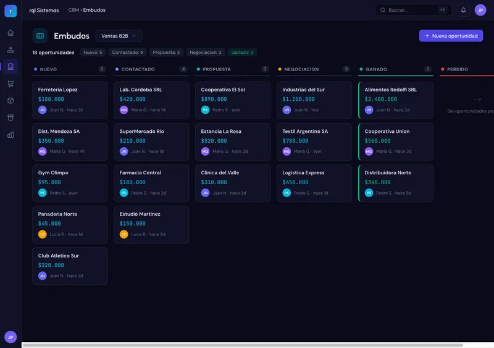Open the notifications bell
Image resolution: width=494 pixels, height=348 pixels.
click(463, 10)
